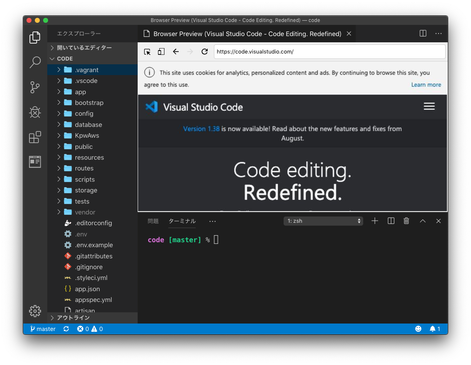This screenshot has height=365, width=471.
Task: Show more panel tabs via ellipsis
Action: click(x=212, y=221)
